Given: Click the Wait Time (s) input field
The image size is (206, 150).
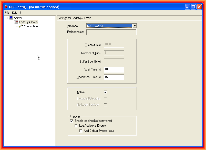Looking at the screenshot, I should 114,69.
